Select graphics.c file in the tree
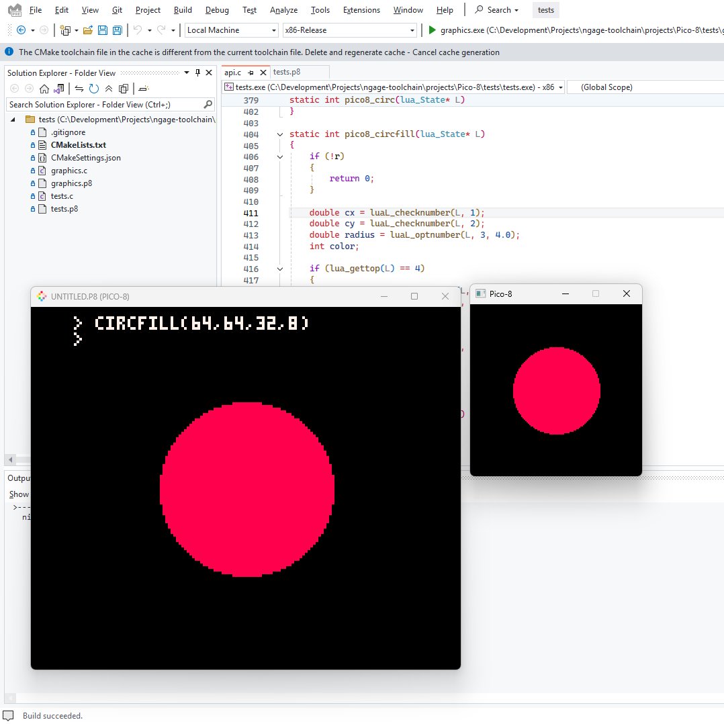Screen dimensions: 724x724 pyautogui.click(x=69, y=171)
